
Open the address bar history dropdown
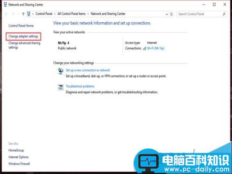[167, 14]
